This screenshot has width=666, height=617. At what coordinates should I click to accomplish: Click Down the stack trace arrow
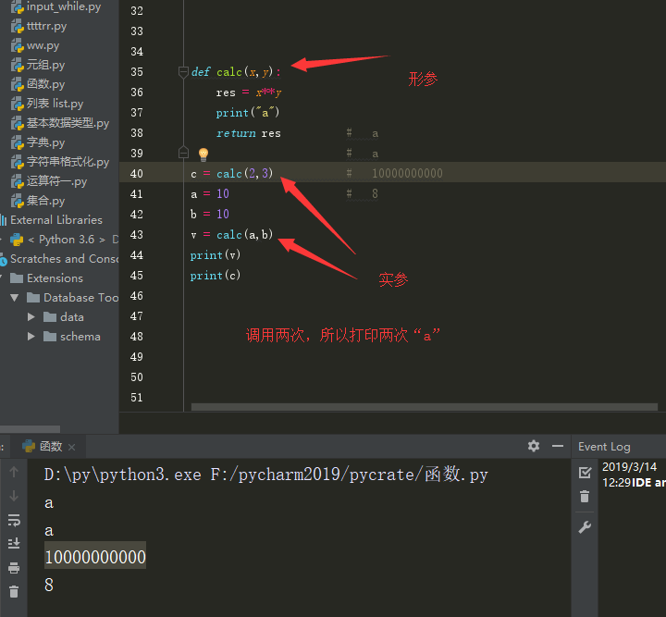[14, 496]
